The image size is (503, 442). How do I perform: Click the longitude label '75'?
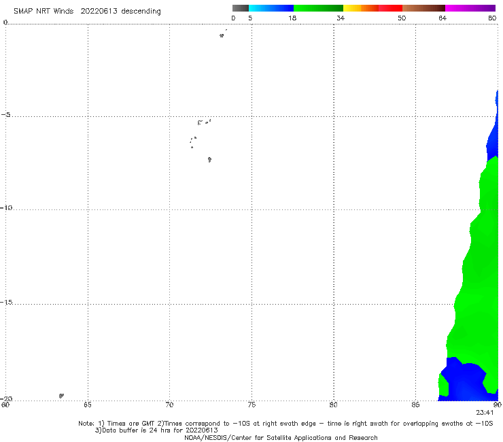[x=252, y=405]
